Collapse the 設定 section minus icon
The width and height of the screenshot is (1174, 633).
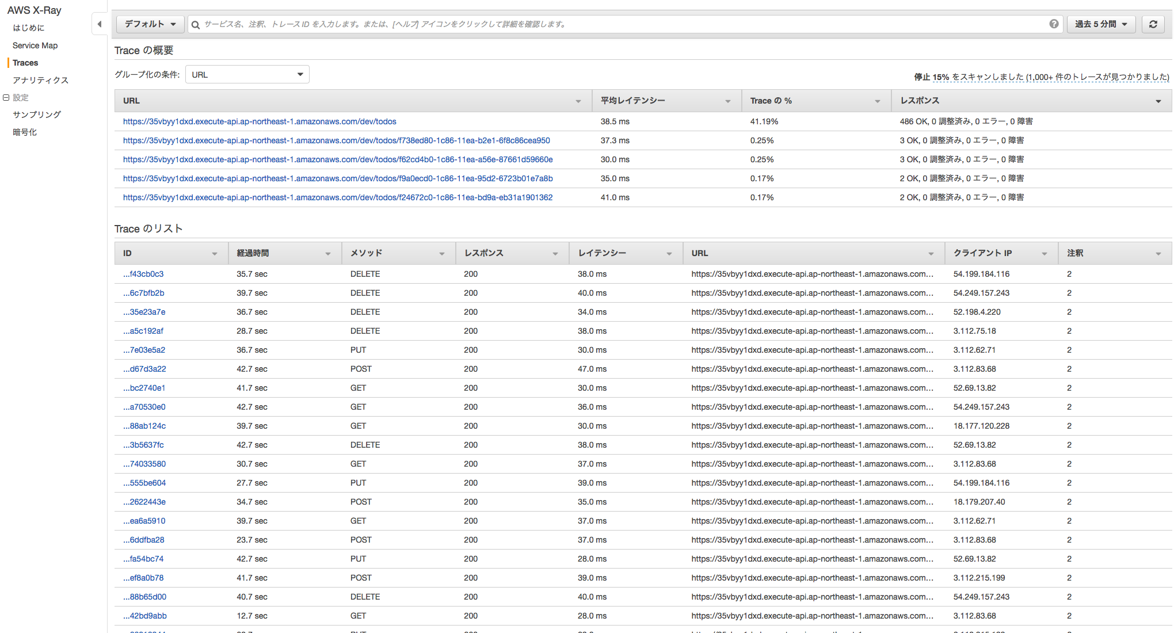click(6, 97)
